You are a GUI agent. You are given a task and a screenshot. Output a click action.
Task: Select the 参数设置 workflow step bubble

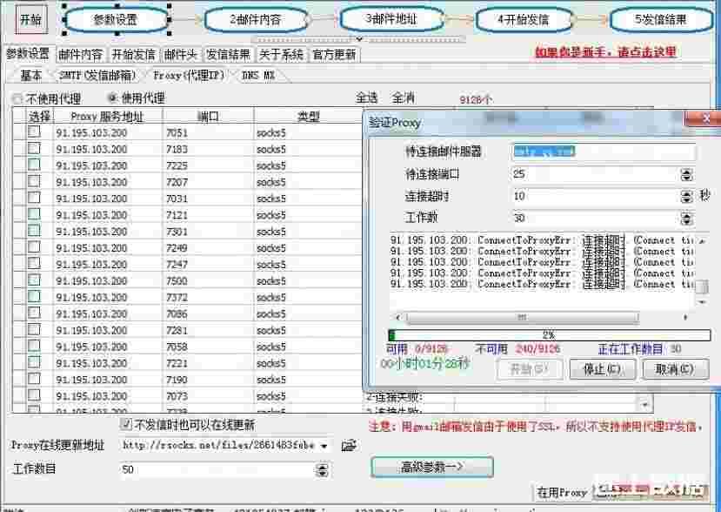[x=117, y=19]
